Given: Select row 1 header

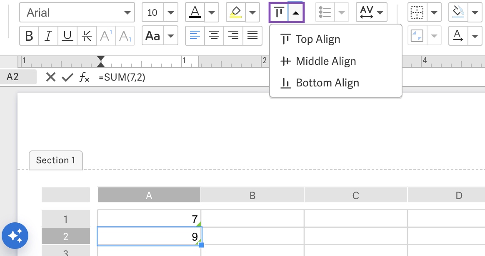Looking at the screenshot, I should 65,219.
